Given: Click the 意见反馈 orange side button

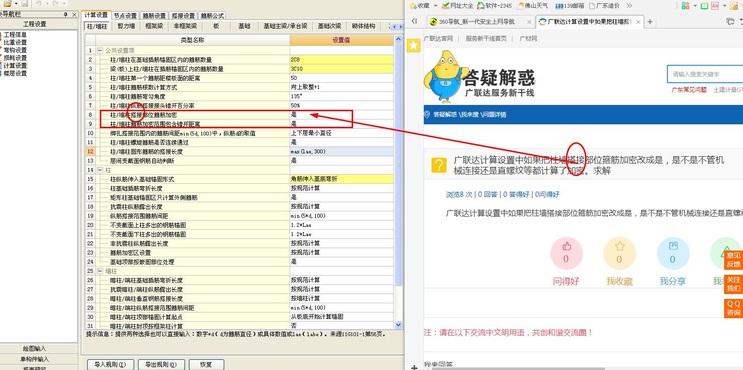Looking at the screenshot, I should click(x=733, y=260).
